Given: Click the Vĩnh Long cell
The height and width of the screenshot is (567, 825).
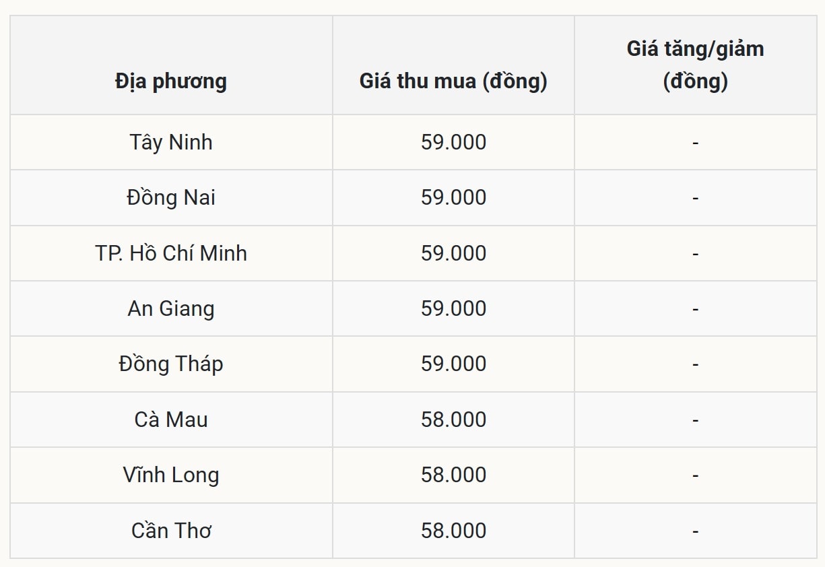Looking at the screenshot, I should [171, 475].
